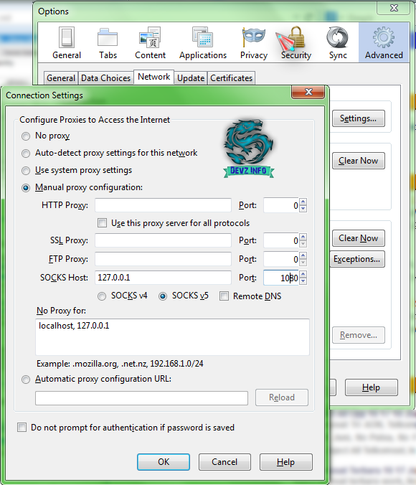Click the FTP Proxy port number field

tap(281, 259)
